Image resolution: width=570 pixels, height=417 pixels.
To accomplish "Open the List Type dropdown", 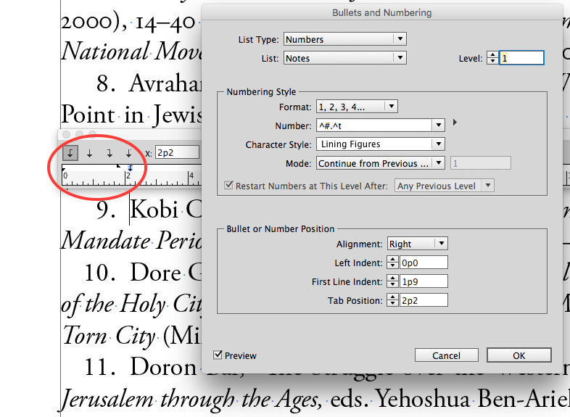I will click(345, 39).
